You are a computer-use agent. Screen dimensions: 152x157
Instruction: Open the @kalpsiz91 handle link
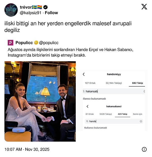click(x=30, y=13)
